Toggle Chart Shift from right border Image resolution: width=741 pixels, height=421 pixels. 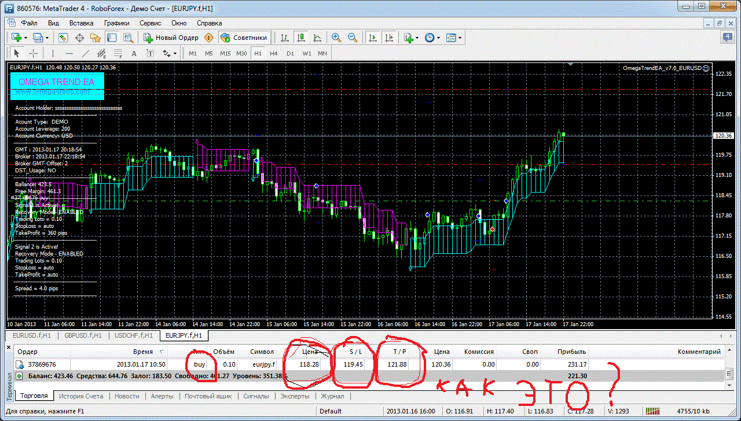pyautogui.click(x=388, y=38)
